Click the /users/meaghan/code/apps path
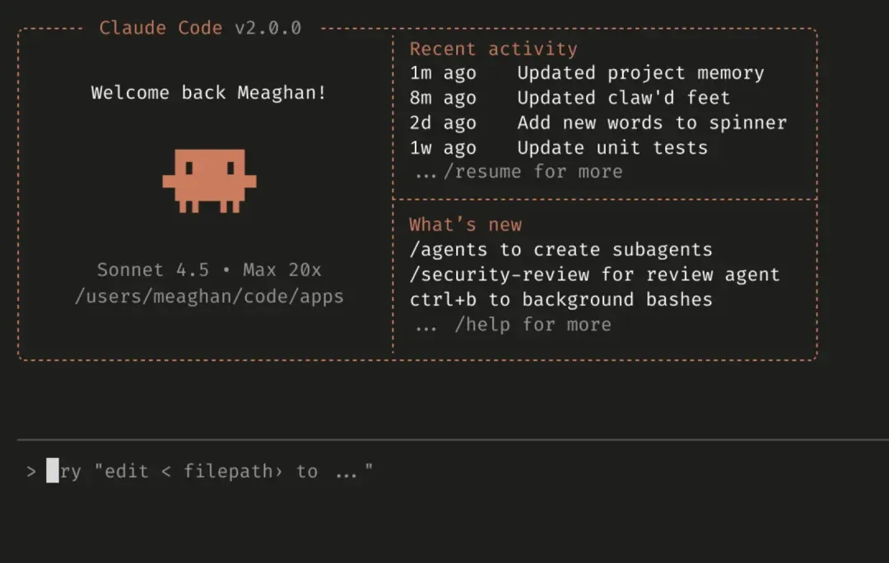 pyautogui.click(x=209, y=297)
